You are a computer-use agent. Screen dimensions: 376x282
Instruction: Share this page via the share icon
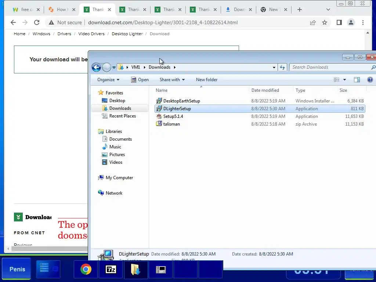pos(313,22)
